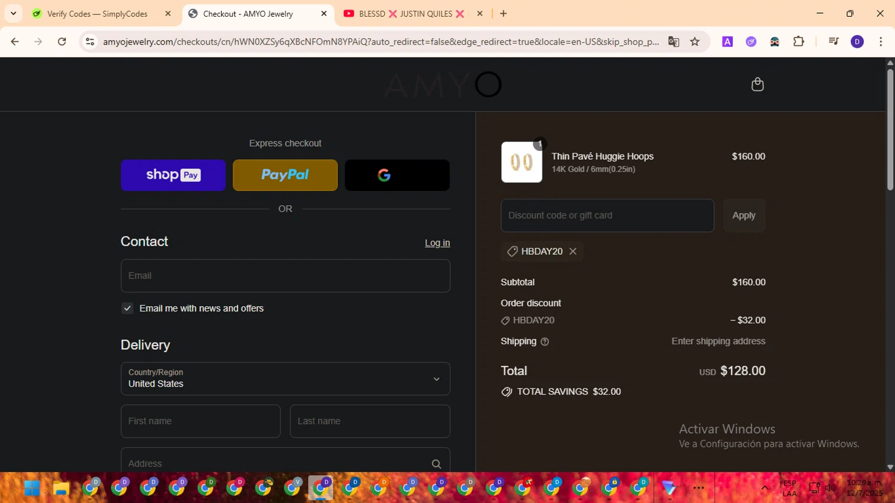View site information icon in address bar
The width and height of the screenshot is (895, 503).
click(90, 42)
